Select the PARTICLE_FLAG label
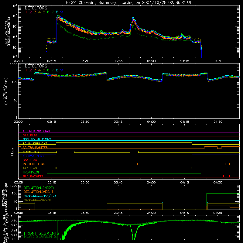 (x=34, y=164)
